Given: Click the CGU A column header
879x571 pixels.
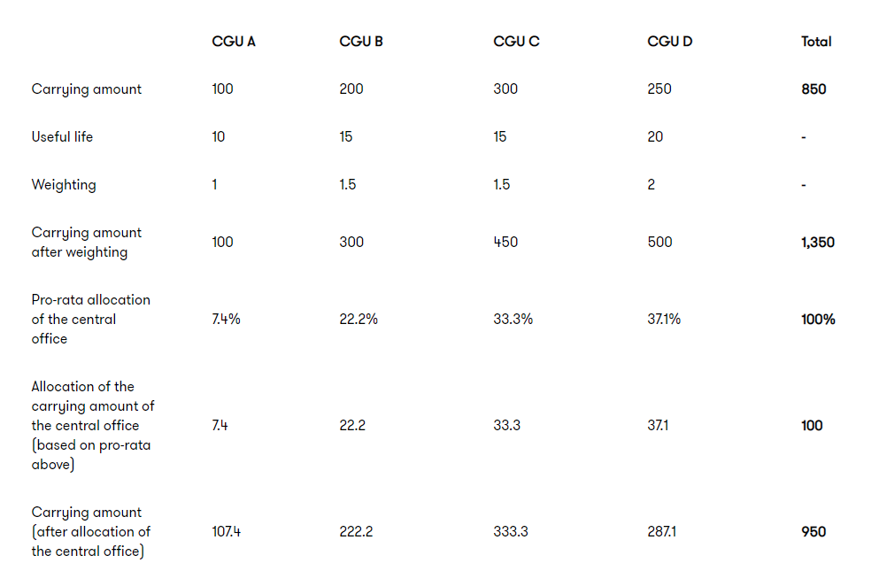Looking at the screenshot, I should pyautogui.click(x=234, y=42).
